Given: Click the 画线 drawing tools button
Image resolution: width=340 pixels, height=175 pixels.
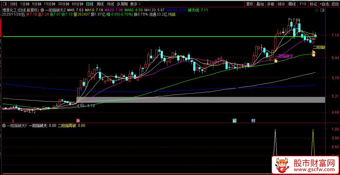Looking at the screenshot, I should 292,4.
